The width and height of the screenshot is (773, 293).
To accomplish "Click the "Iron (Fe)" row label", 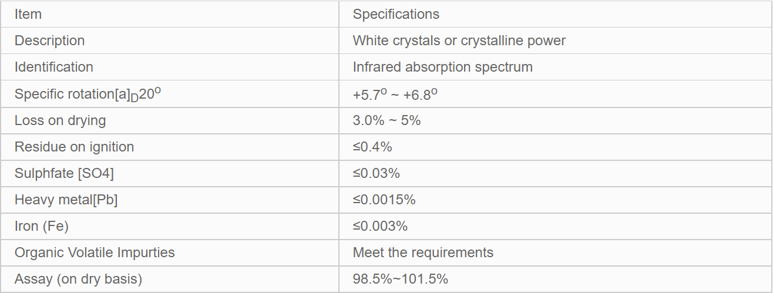I will click(x=42, y=226).
